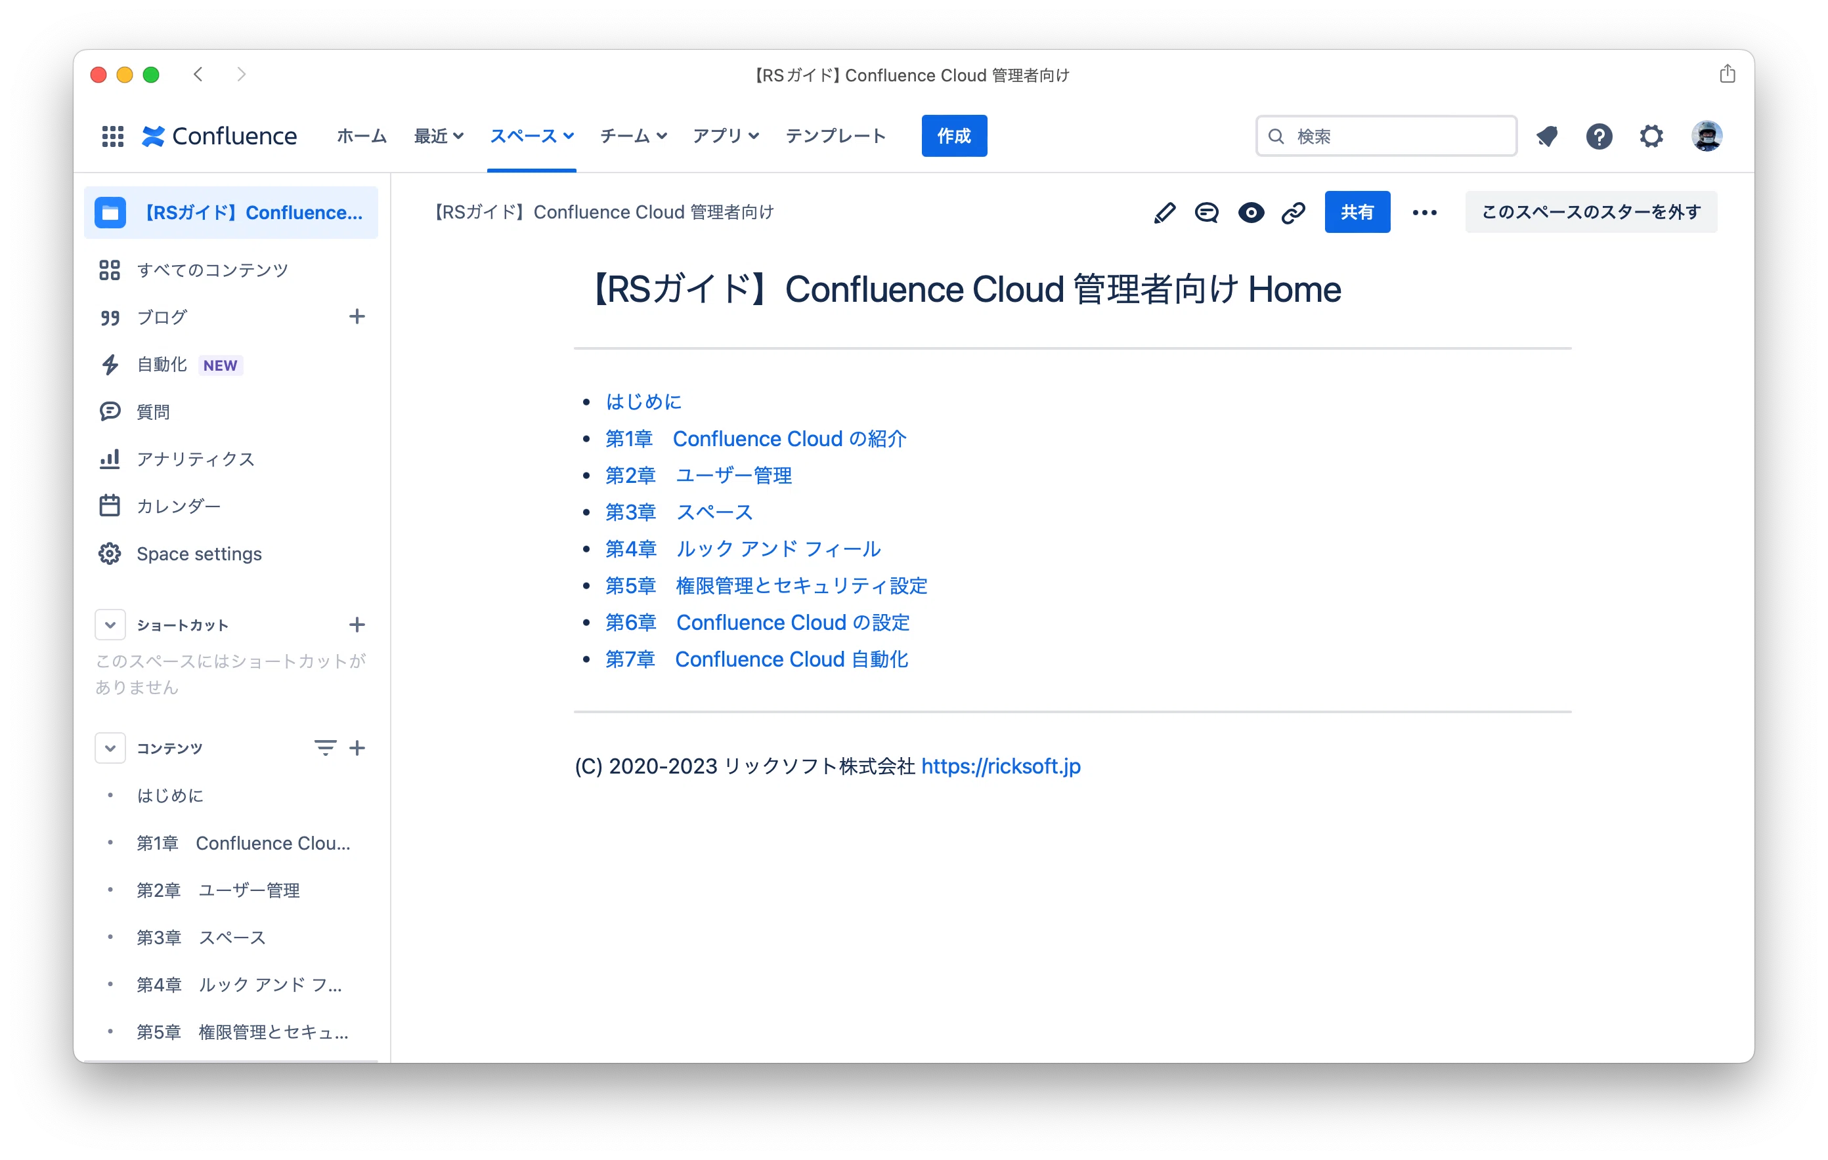Image resolution: width=1828 pixels, height=1160 pixels.
Task: Toggle the watch eye icon
Action: pyautogui.click(x=1250, y=213)
